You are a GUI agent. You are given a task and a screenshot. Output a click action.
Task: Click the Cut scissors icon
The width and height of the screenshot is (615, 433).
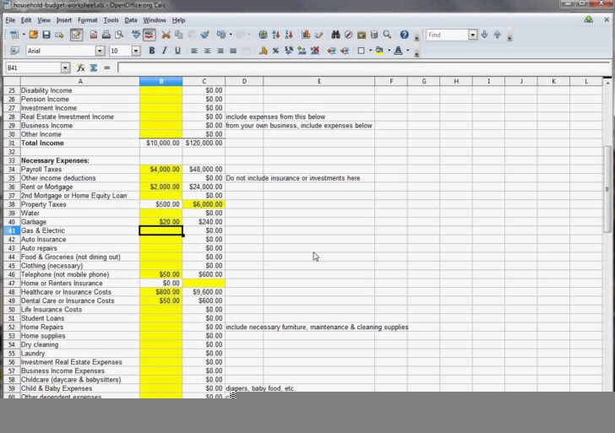point(166,35)
